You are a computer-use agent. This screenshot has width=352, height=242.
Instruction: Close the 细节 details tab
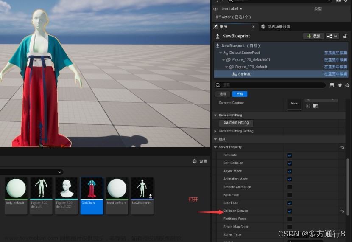tap(254, 27)
